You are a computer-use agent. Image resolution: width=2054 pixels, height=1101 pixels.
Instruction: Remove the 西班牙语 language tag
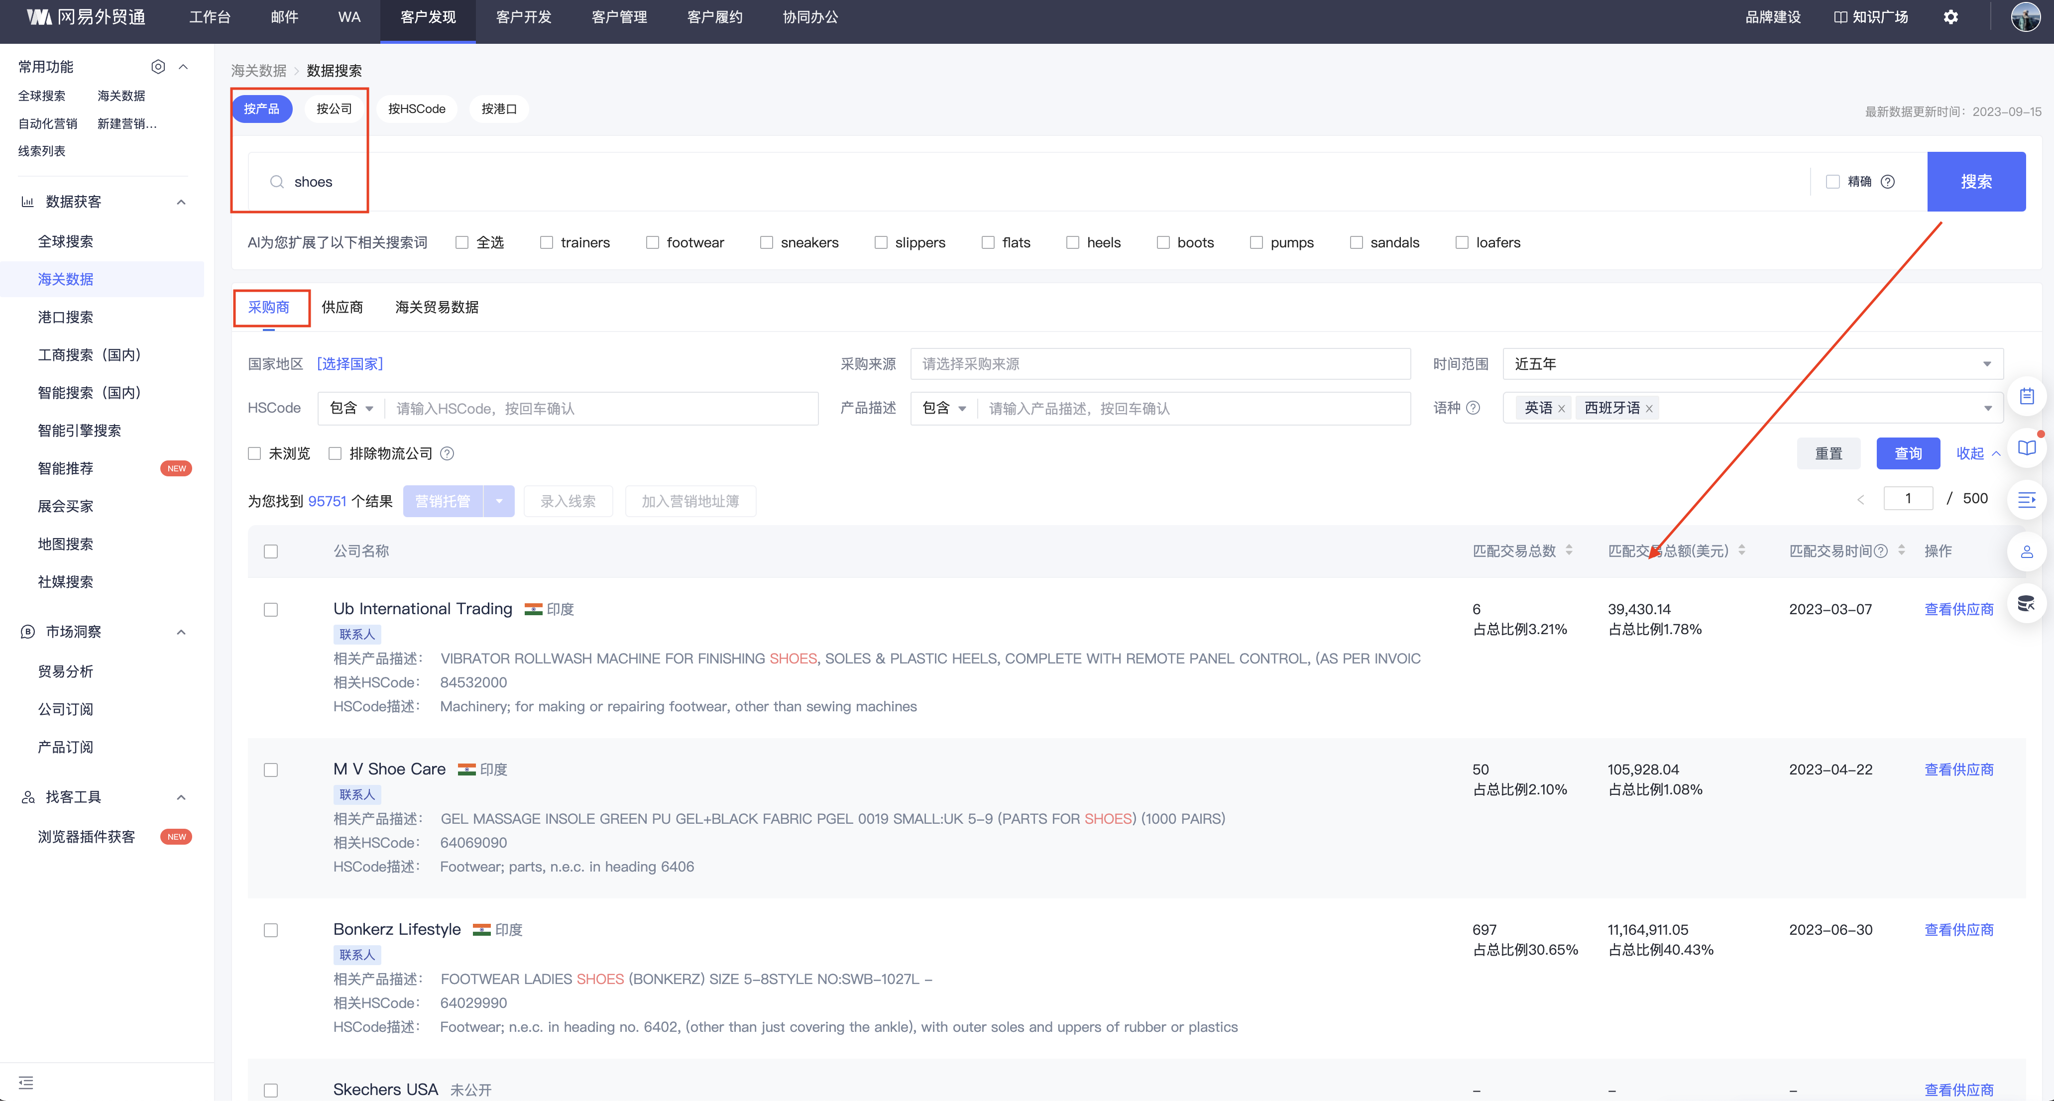[x=1649, y=408]
